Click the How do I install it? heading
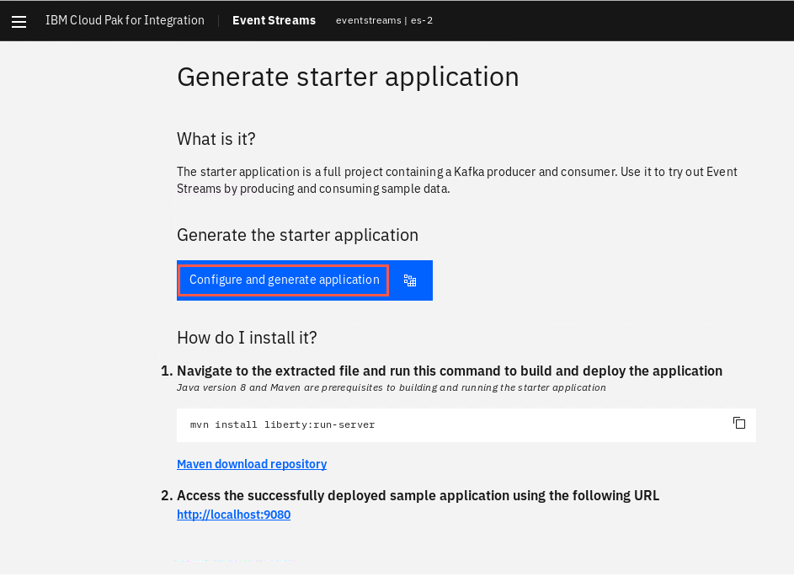Screen dimensions: 794x587 pos(247,338)
